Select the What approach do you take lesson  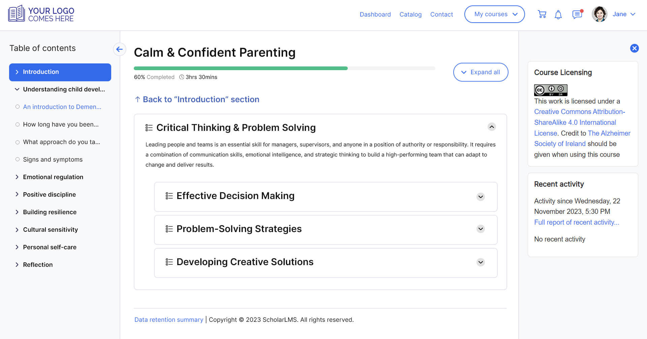pos(61,142)
